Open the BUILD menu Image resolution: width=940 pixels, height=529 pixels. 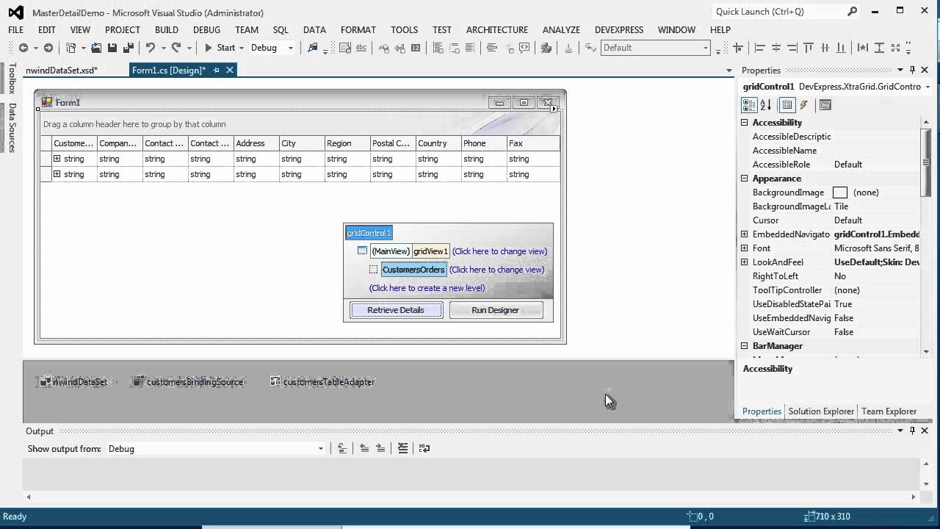[167, 29]
